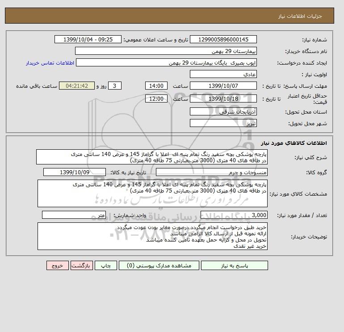
Task: Click the شرح کلی نیاز description box
Action: [152, 157]
